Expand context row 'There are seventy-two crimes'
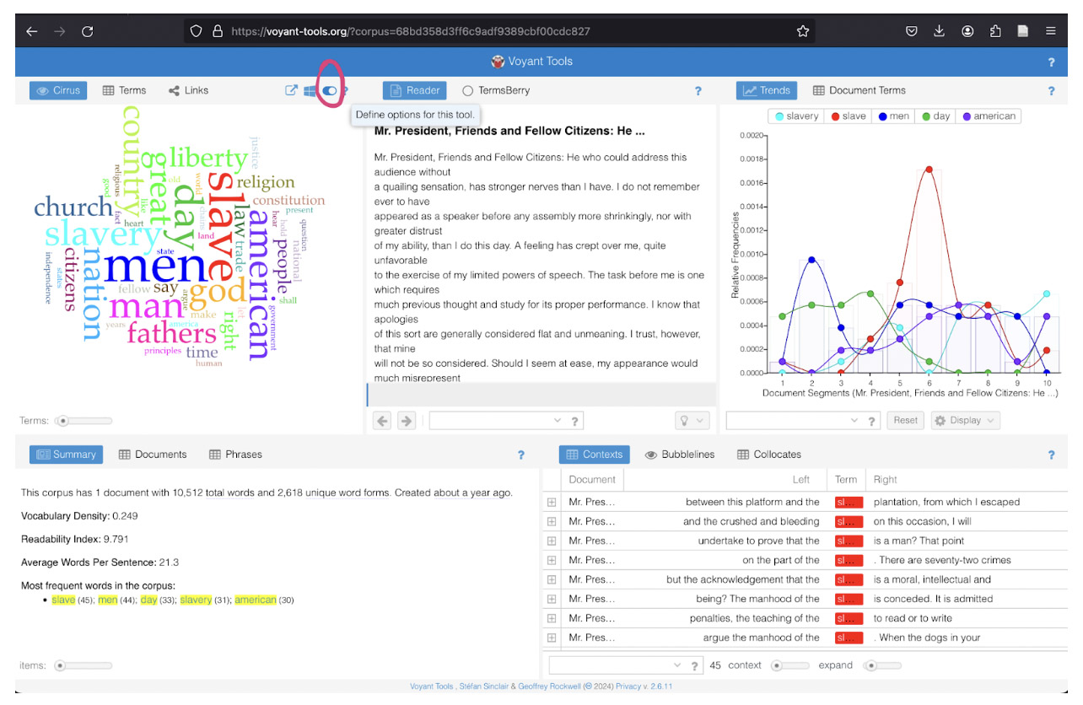This screenshot has width=1083, height=705. point(552,560)
